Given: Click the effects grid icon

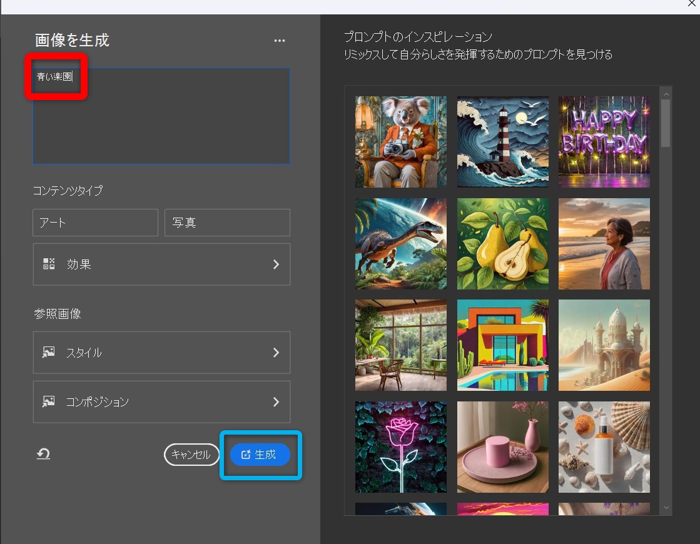Looking at the screenshot, I should point(49,264).
